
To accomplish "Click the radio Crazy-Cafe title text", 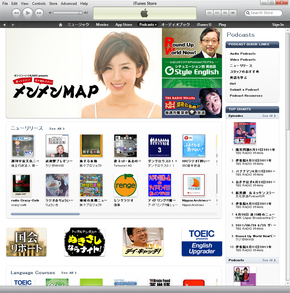I will coord(25,200).
